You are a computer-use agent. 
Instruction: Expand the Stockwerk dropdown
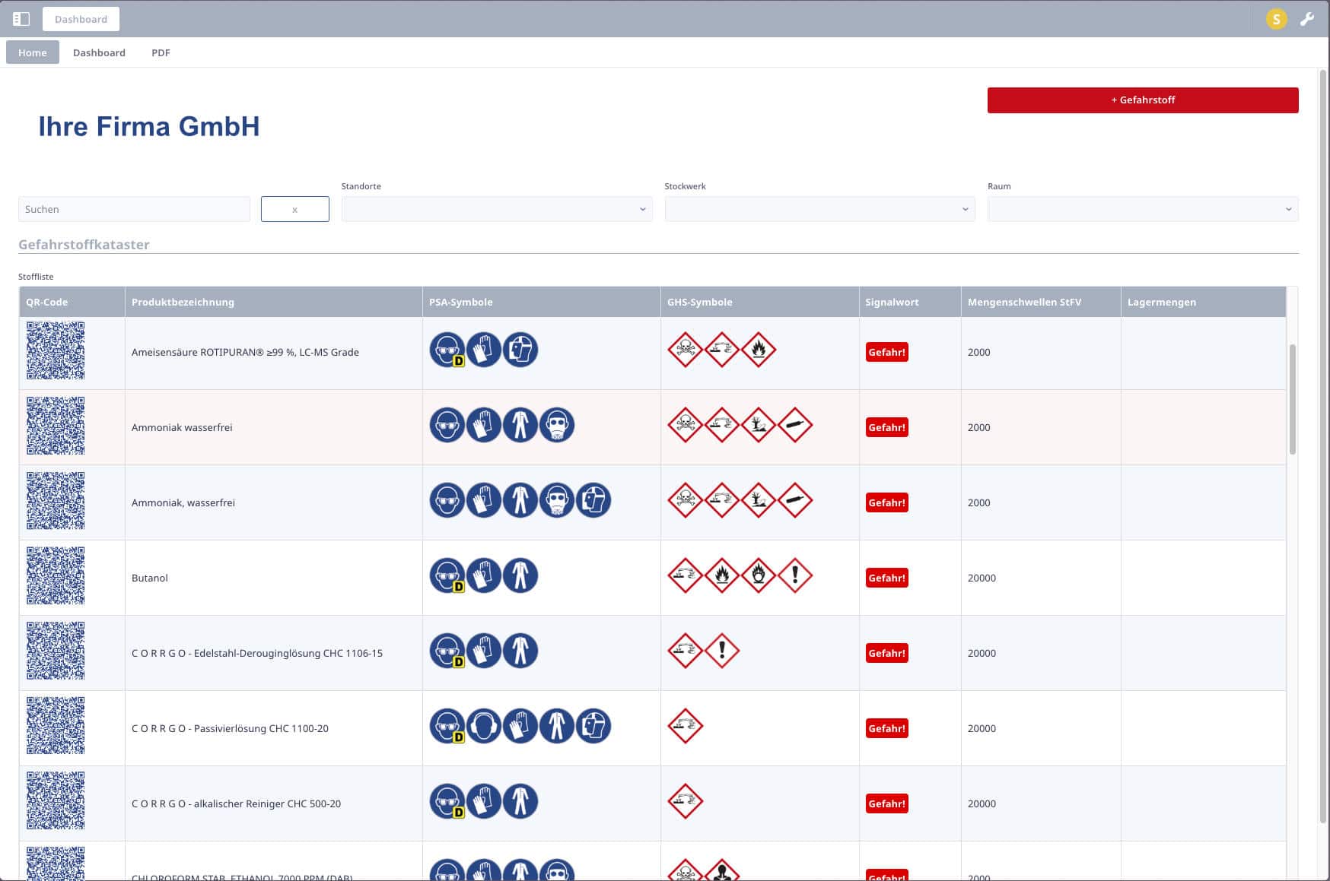819,209
